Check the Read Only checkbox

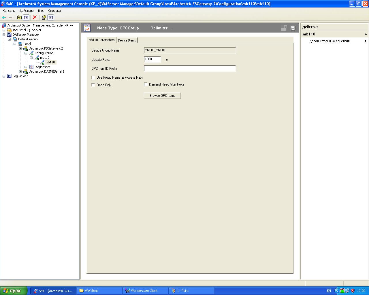(x=93, y=85)
